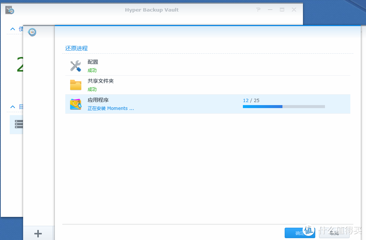Minimize the Hyper Backup Vault window

[x=270, y=10]
